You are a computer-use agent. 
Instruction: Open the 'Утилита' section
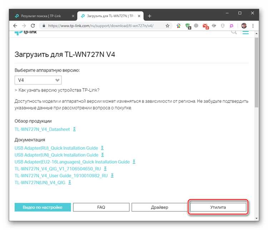tap(218, 207)
